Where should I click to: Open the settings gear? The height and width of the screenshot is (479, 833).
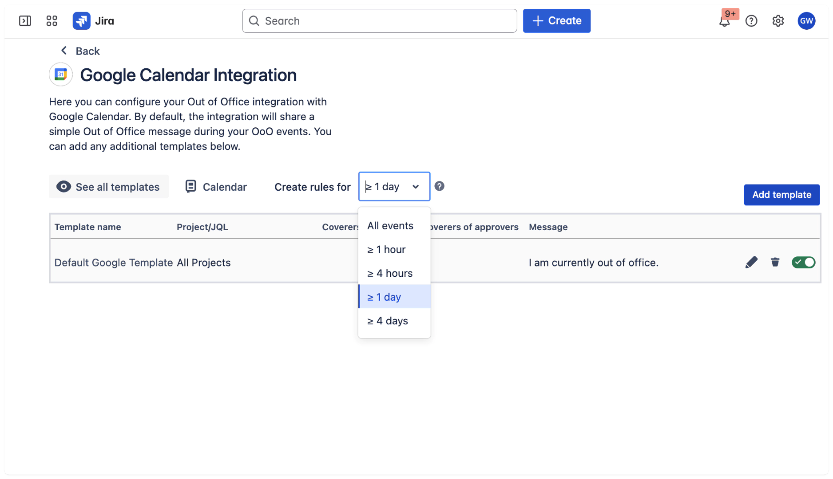pyautogui.click(x=777, y=21)
